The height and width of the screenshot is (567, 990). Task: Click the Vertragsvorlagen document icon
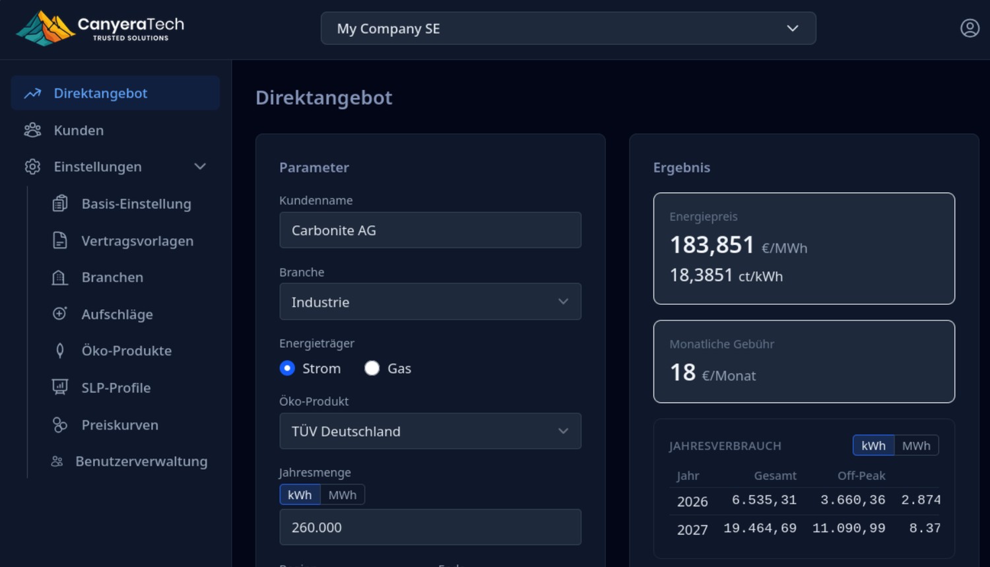click(60, 240)
